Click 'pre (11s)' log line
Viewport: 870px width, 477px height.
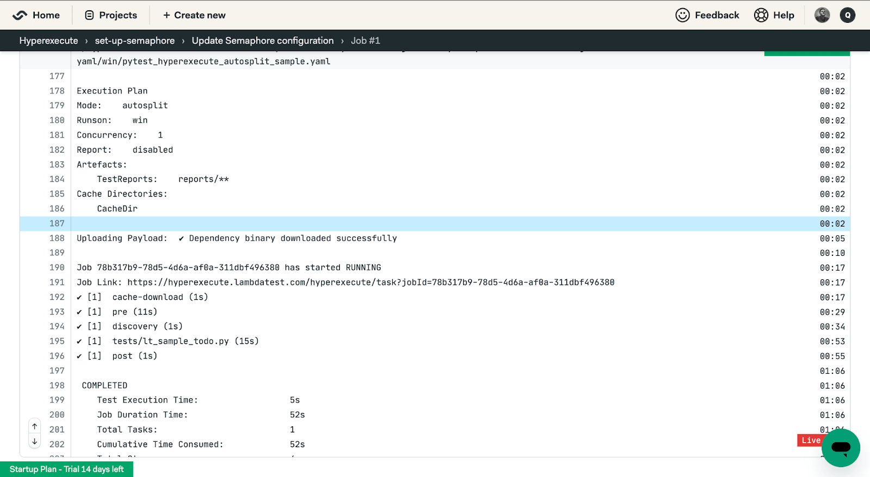[117, 312]
